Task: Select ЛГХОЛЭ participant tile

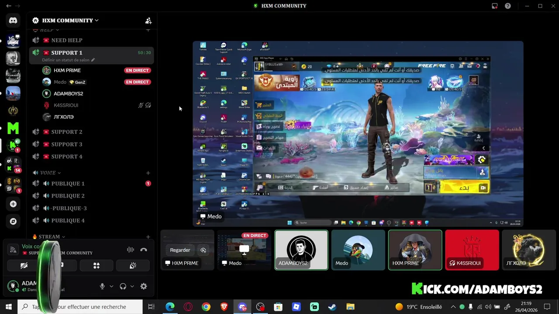Action: (529, 250)
